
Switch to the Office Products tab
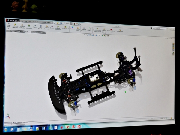[x=36, y=31]
